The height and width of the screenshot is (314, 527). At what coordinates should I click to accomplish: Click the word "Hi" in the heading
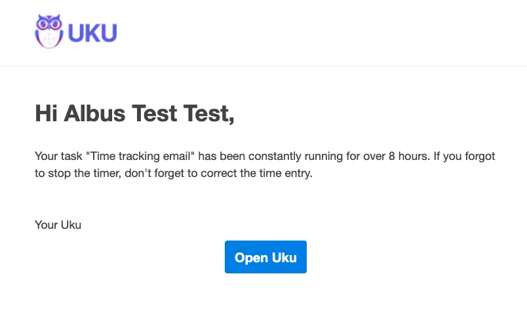(x=45, y=113)
